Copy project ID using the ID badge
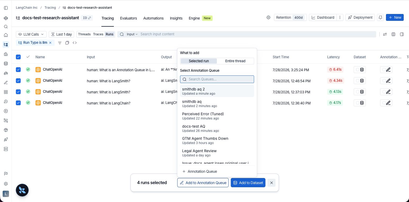 pyautogui.click(x=87, y=18)
